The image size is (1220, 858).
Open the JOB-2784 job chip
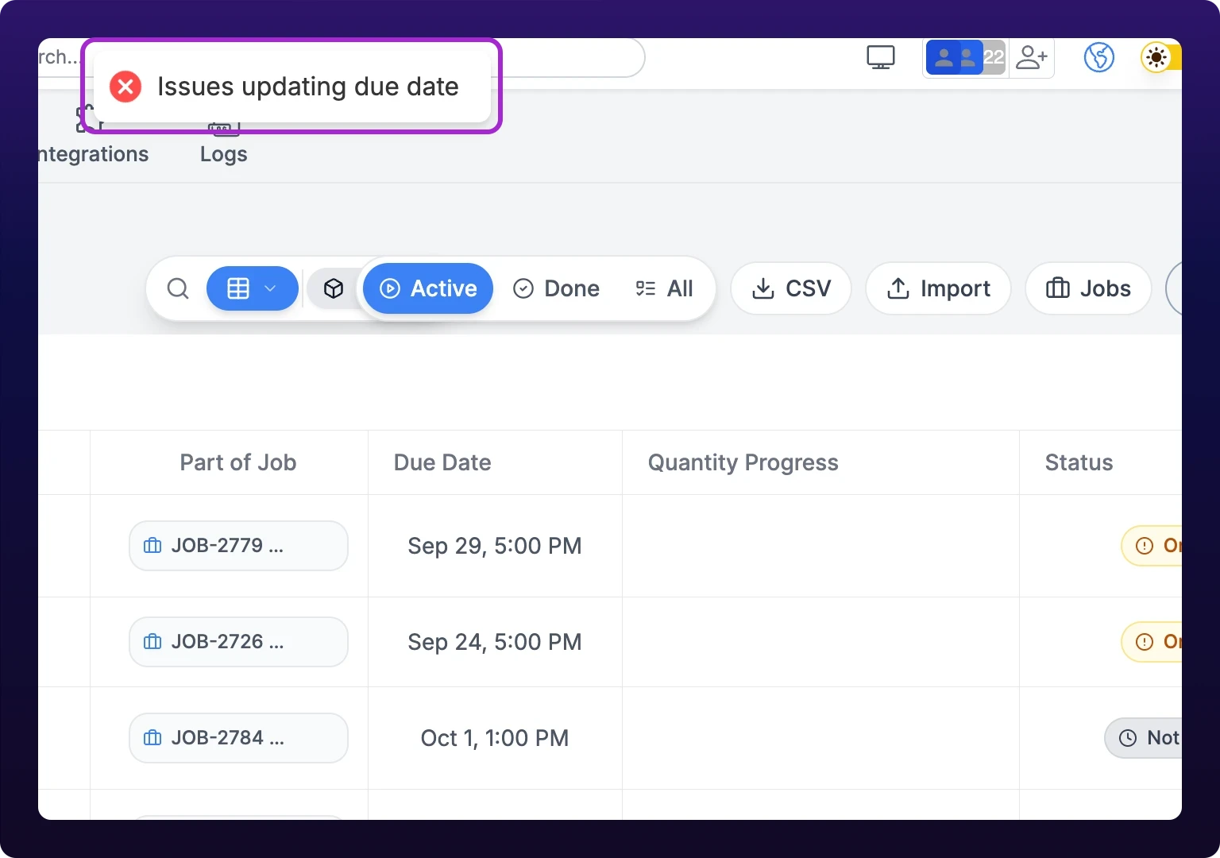pos(238,738)
